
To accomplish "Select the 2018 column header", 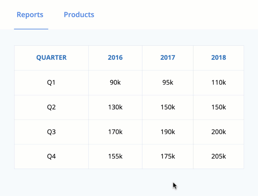I will [218, 58].
